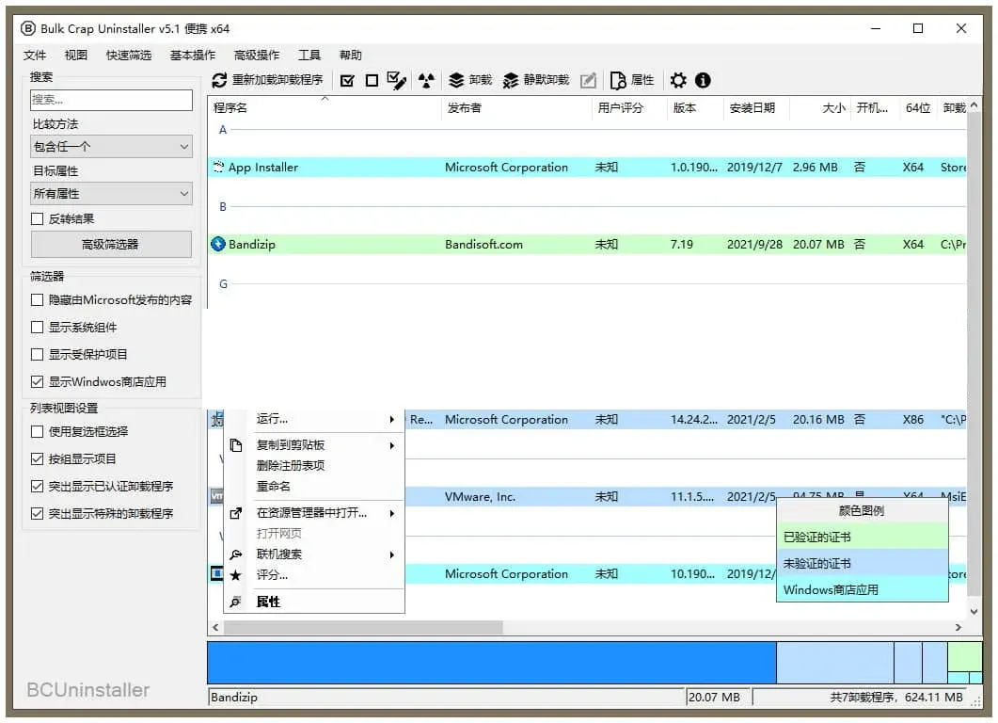Expand the 联机搜索 submenu
Viewport: 998px width, 723px height.
[x=282, y=554]
